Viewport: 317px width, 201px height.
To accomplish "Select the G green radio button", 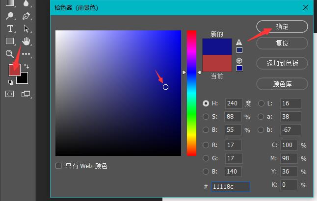I will coord(206,158).
